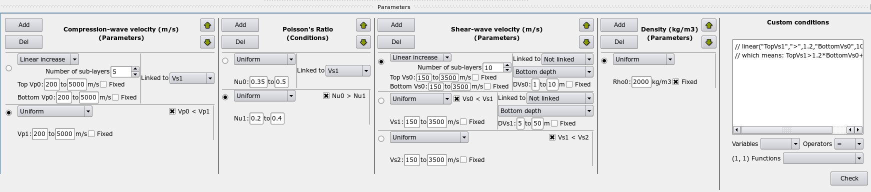Image resolution: width=871 pixels, height=192 pixels.
Task: Uncheck the Rho0 Fixed checkbox
Action: pyautogui.click(x=675, y=81)
